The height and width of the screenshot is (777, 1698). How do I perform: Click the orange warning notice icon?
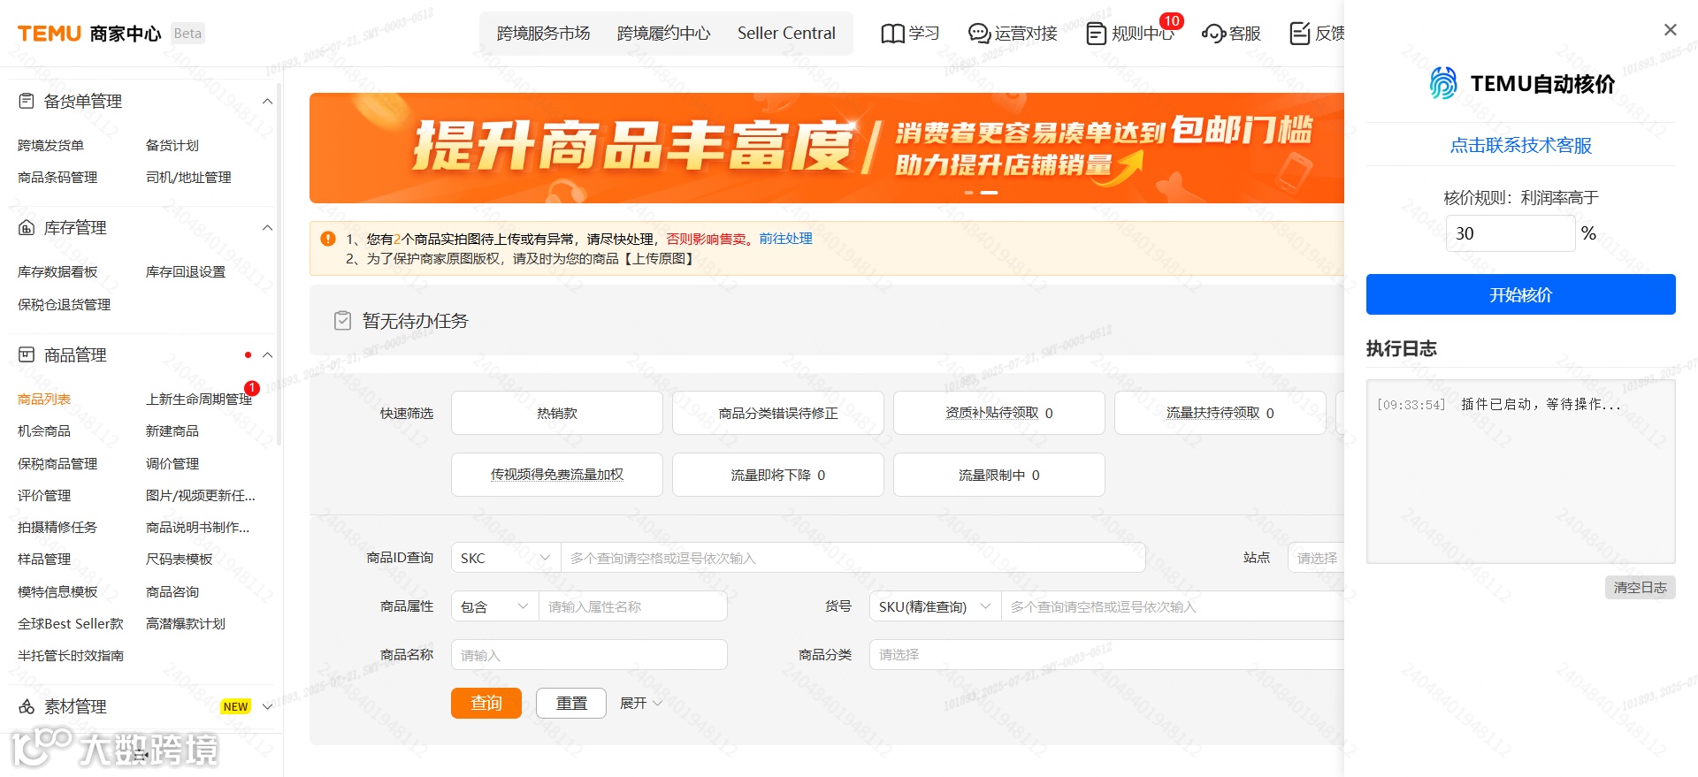(328, 239)
